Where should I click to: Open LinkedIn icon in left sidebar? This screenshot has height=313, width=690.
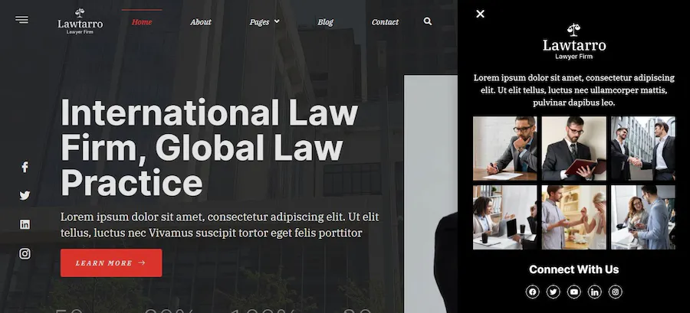click(25, 224)
